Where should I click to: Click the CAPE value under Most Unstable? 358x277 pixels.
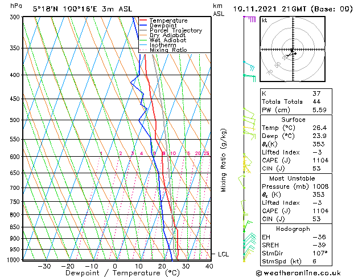pos(320,211)
